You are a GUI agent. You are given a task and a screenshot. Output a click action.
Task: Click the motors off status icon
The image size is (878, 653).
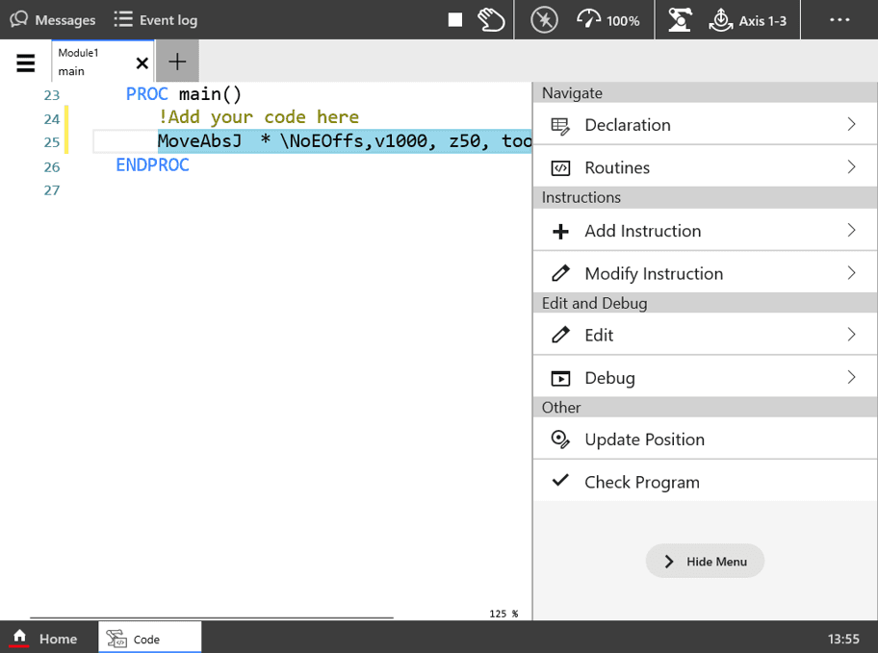[544, 20]
